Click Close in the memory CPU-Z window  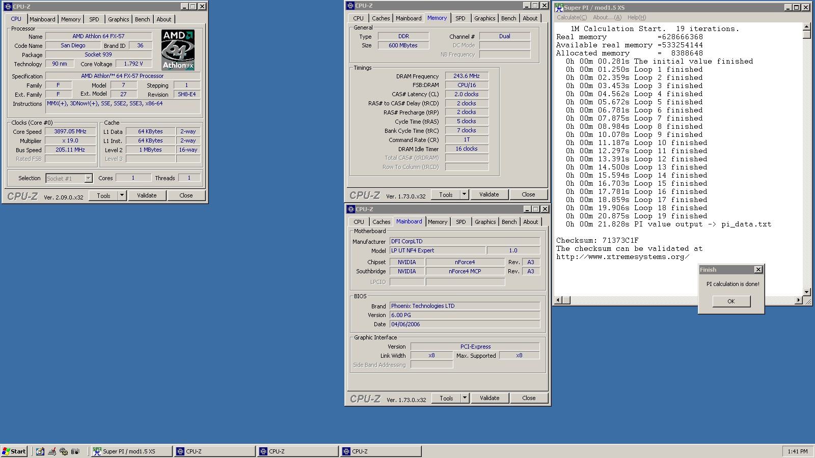(528, 194)
